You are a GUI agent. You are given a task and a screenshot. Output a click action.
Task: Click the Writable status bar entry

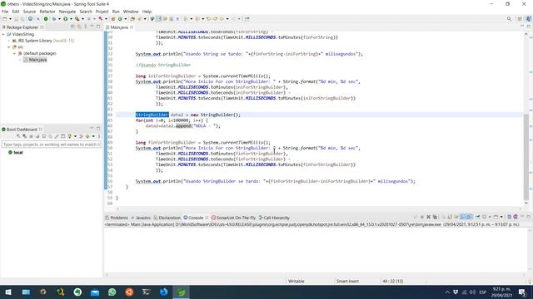point(296,281)
